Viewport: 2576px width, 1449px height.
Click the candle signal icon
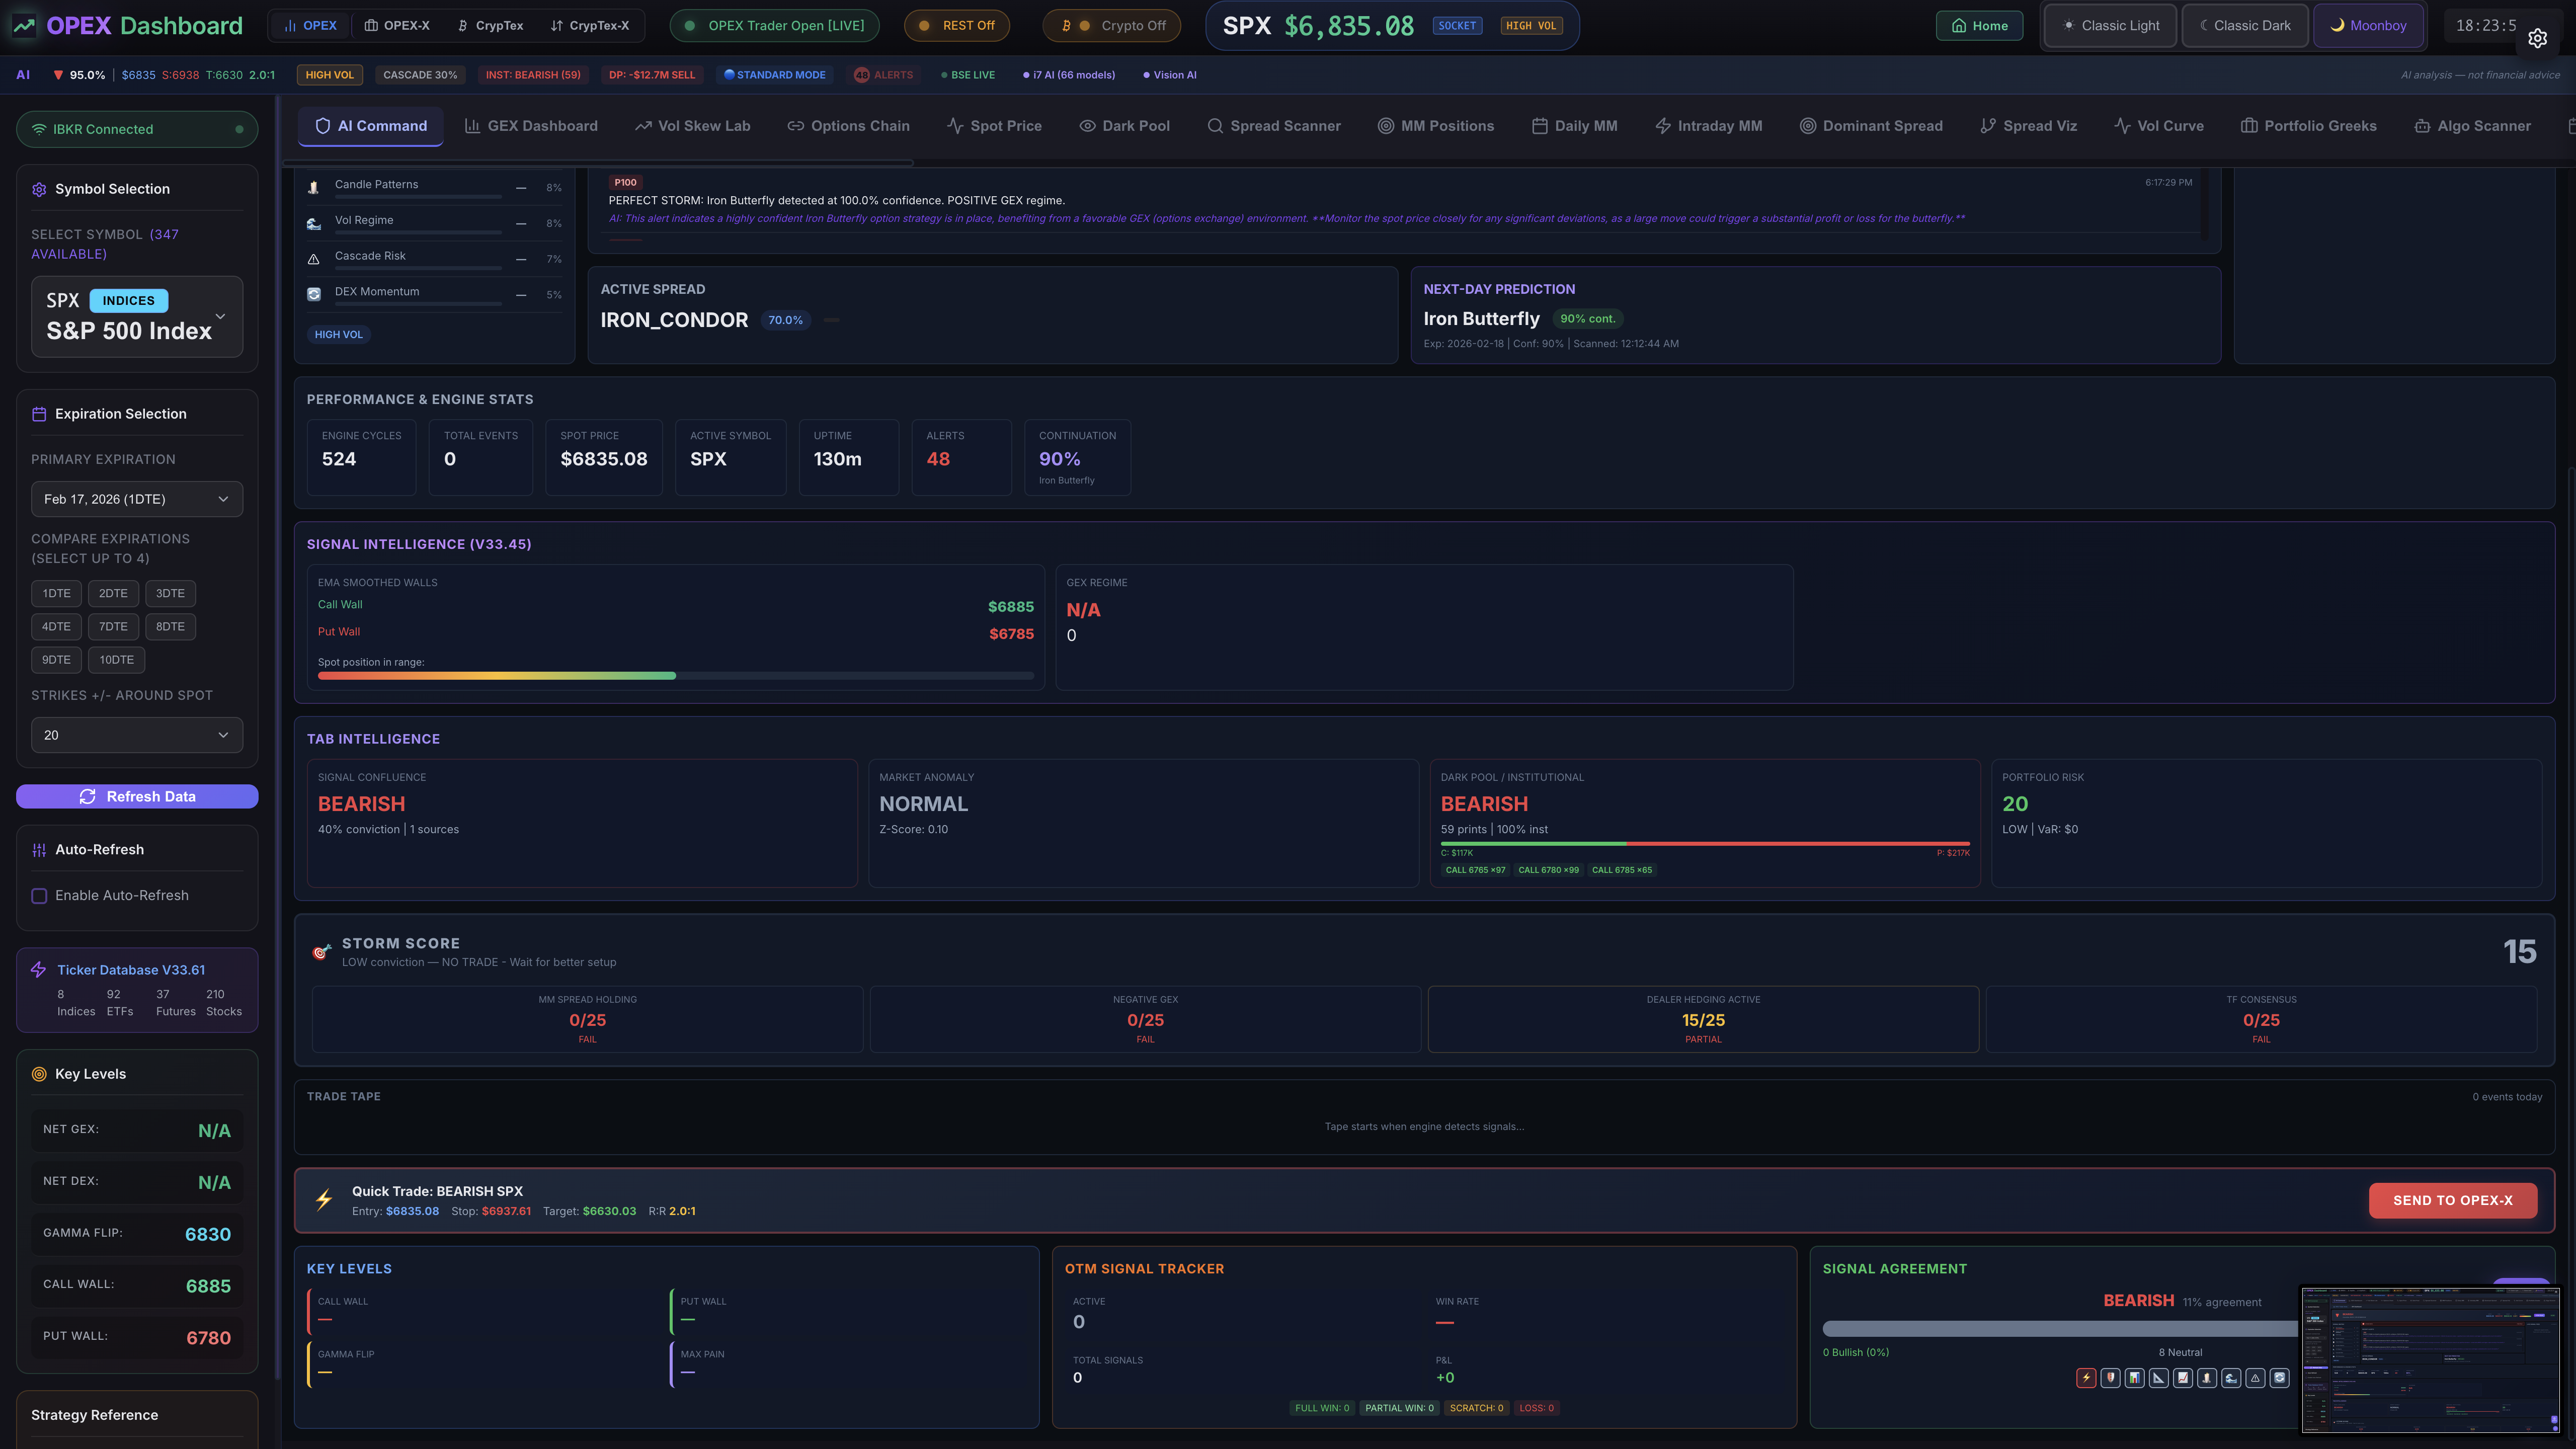[x=2207, y=1378]
